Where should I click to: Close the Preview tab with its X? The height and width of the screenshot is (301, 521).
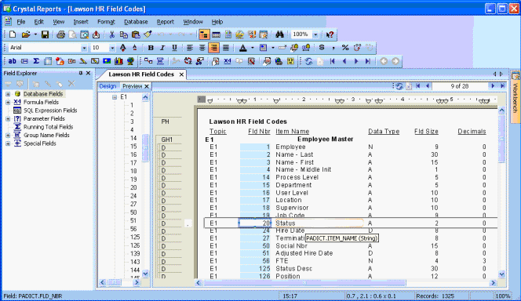coord(146,86)
